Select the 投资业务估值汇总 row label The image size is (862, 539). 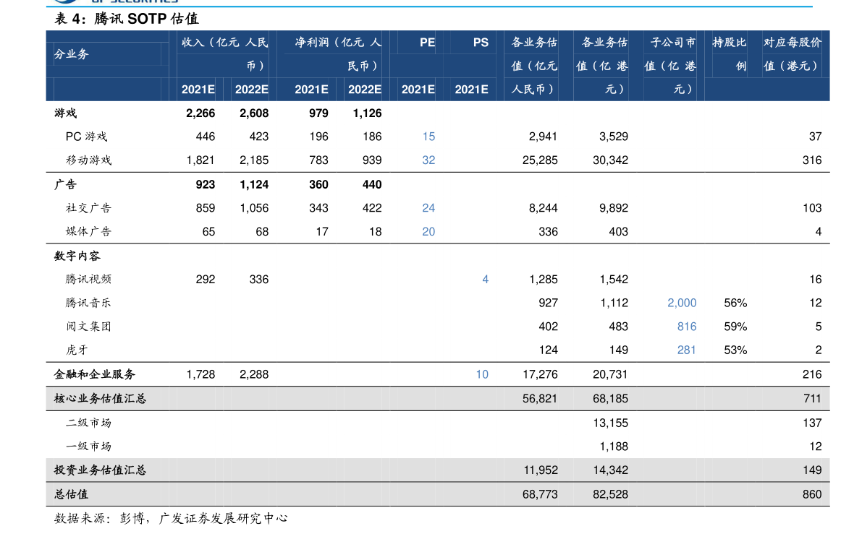(x=100, y=470)
